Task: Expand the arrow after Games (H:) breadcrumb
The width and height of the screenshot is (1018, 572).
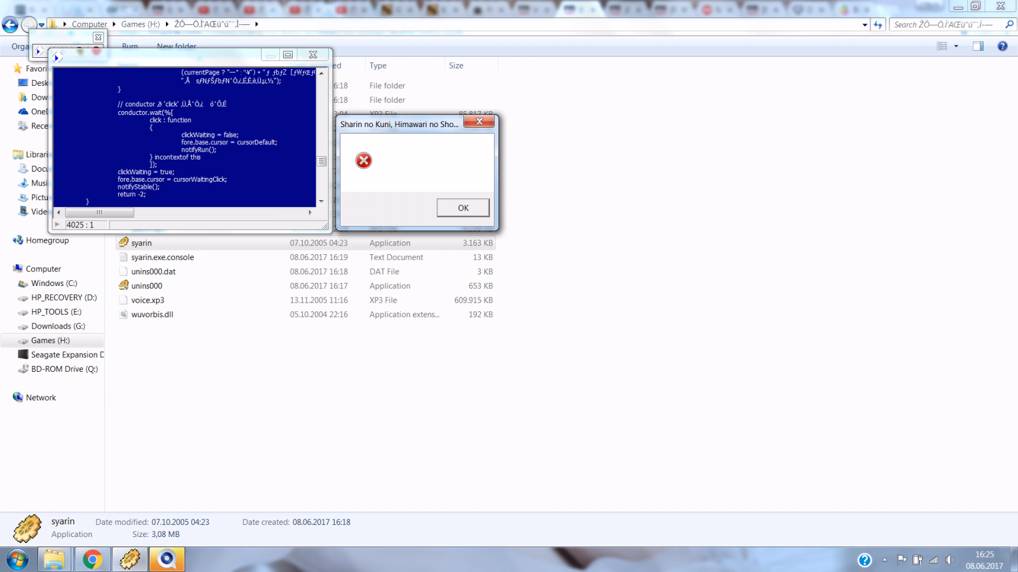Action: tap(167, 24)
